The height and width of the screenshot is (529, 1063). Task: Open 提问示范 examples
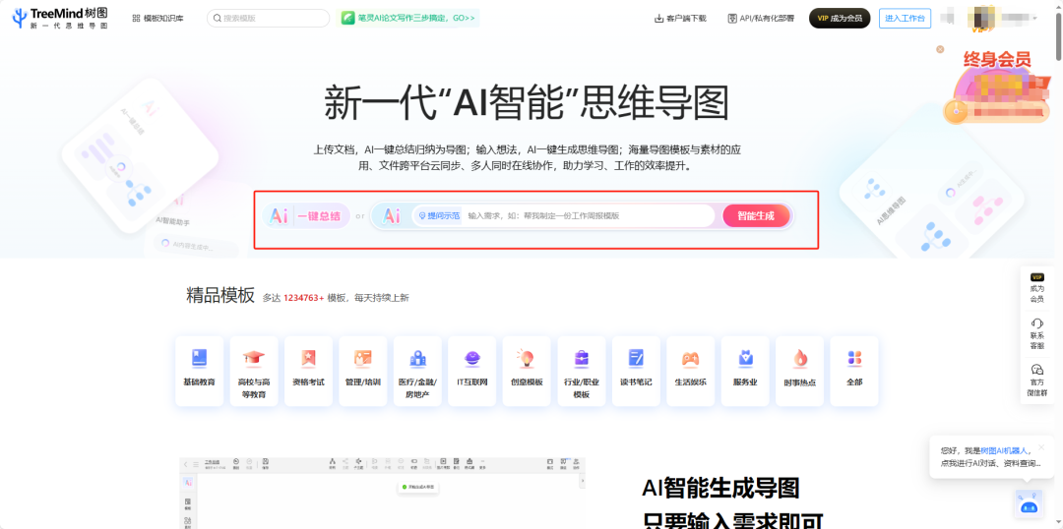439,216
